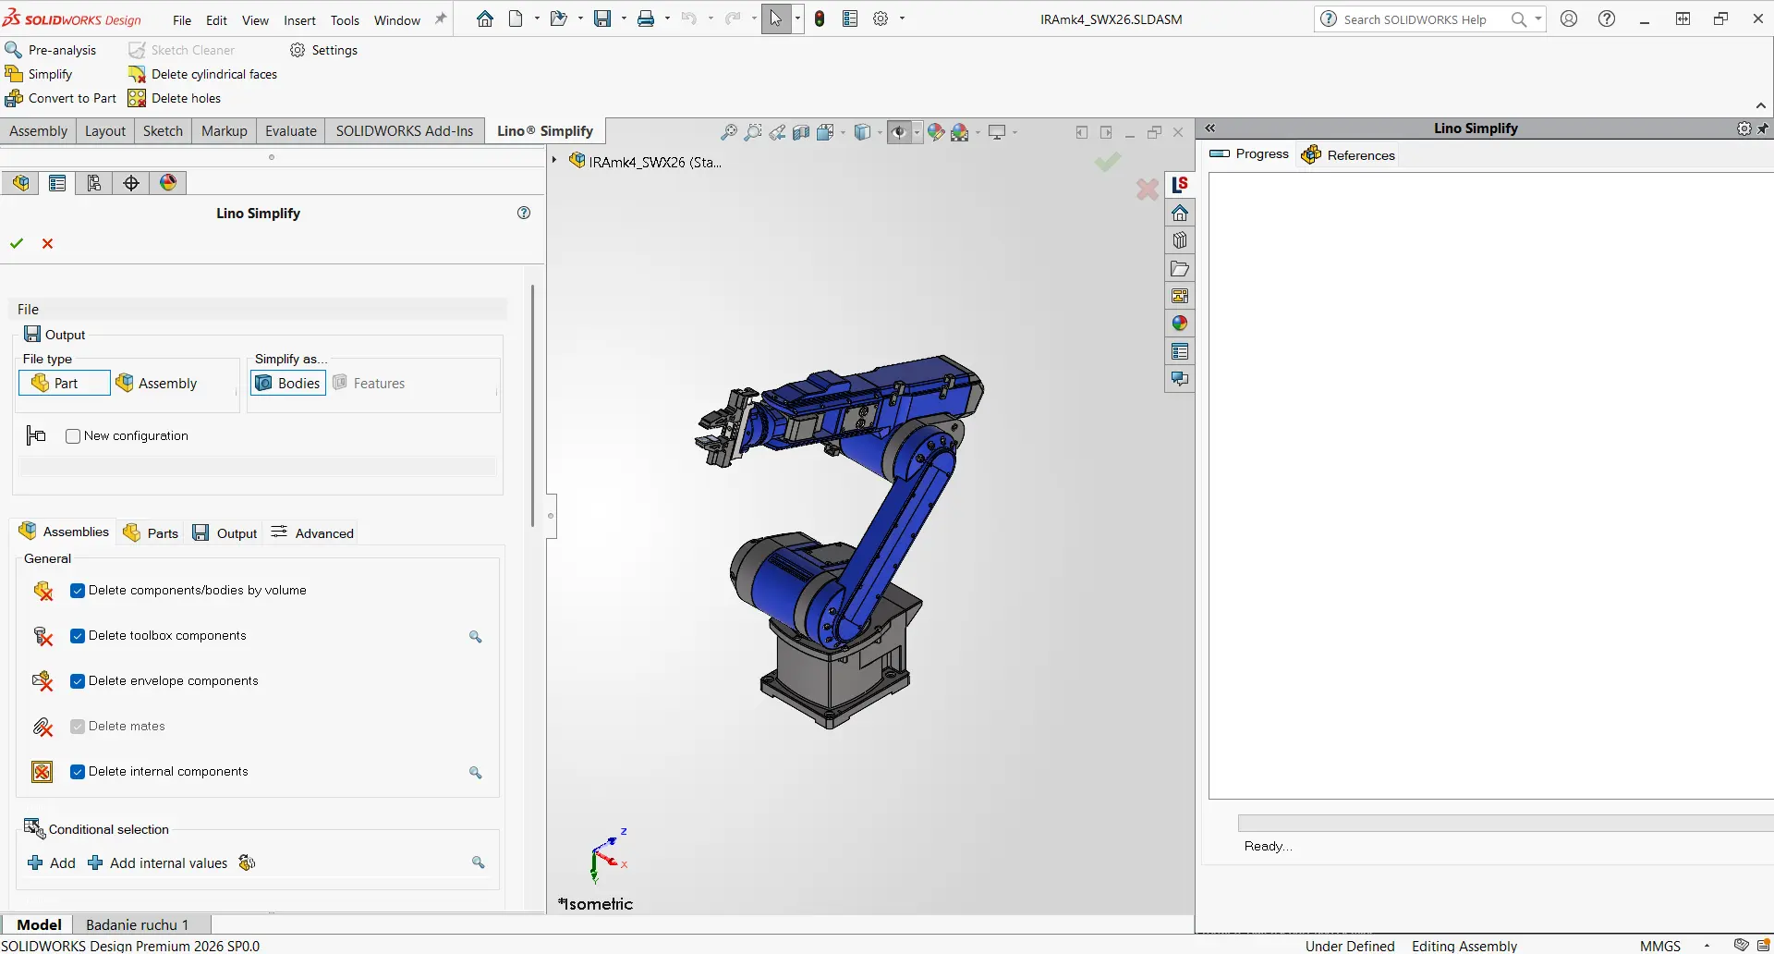This screenshot has height=954, width=1774.
Task: Click Delete cylindrical faces tool
Action: pos(203,74)
